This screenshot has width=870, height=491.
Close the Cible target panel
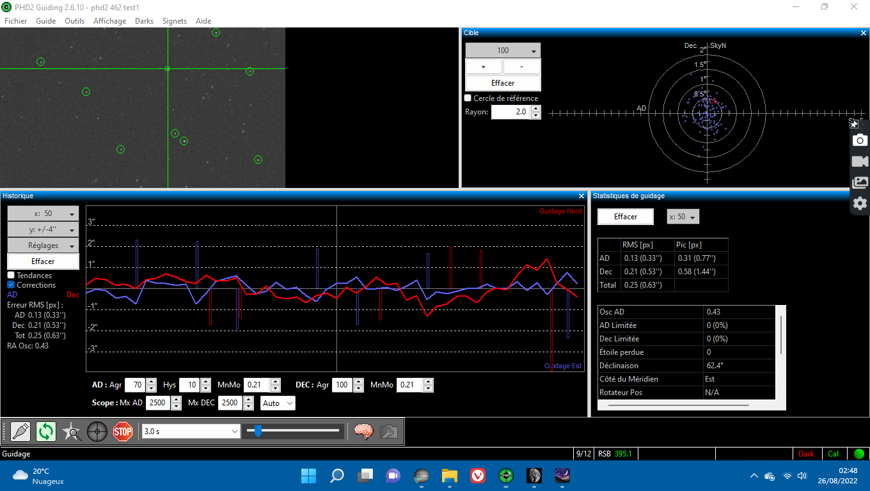pyautogui.click(x=864, y=33)
